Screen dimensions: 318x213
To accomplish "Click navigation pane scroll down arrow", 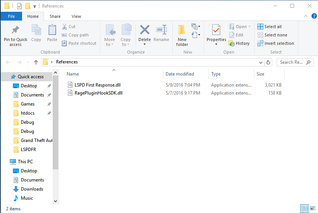I will [56, 201].
